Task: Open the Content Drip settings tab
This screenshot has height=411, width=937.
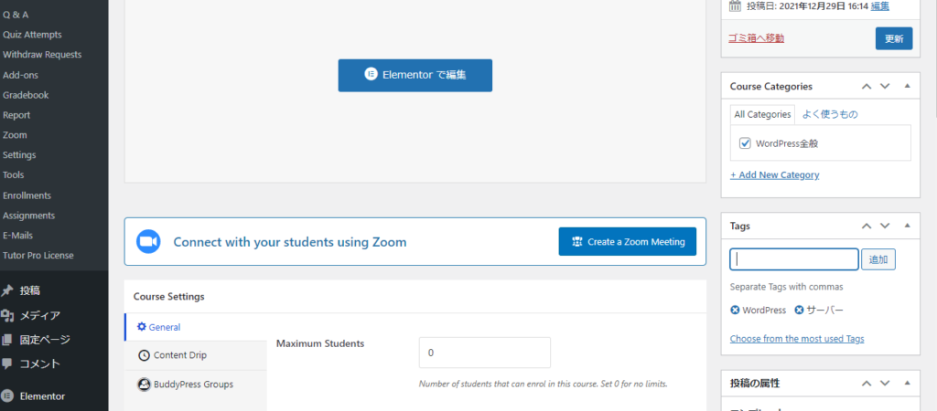Action: (179, 355)
